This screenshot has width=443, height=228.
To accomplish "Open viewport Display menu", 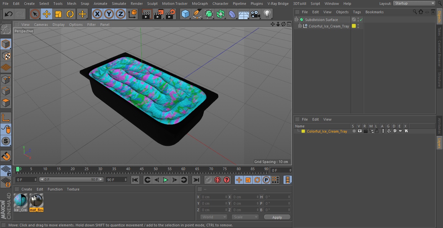I will (x=58, y=25).
